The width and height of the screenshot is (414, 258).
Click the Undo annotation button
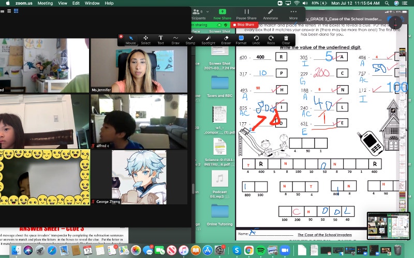256,40
